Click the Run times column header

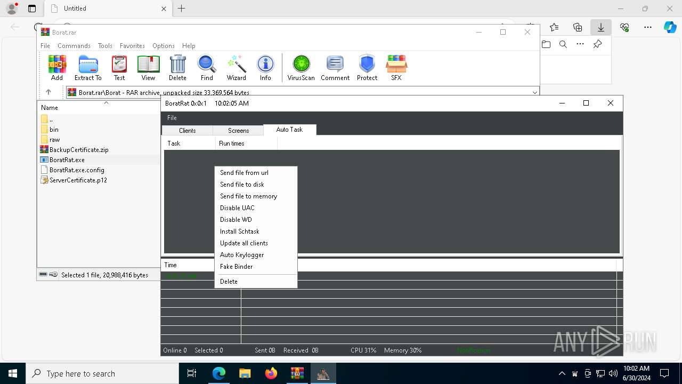[246, 143]
